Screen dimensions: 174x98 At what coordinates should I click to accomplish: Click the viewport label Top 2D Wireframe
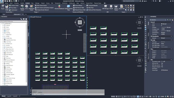click(x=36, y=17)
